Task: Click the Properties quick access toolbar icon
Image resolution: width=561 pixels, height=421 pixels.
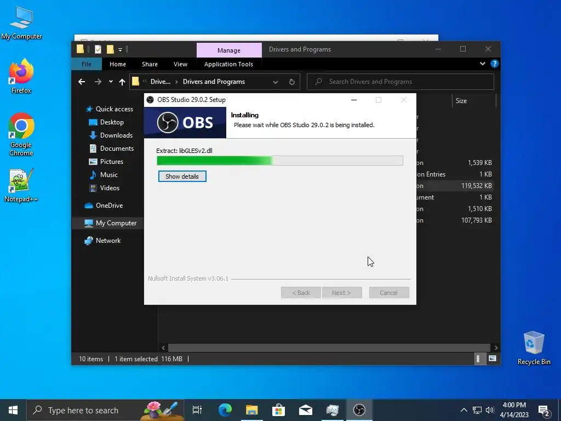Action: pyautogui.click(x=98, y=49)
